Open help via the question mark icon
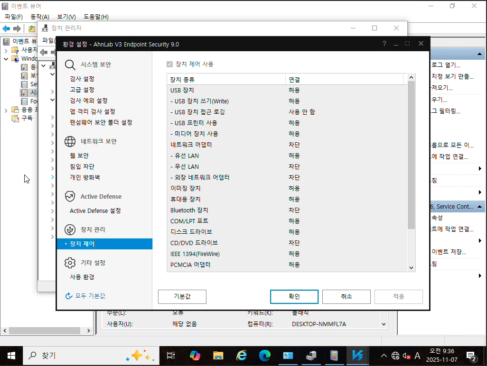Screen dimensions: 487x366 (x=384, y=44)
